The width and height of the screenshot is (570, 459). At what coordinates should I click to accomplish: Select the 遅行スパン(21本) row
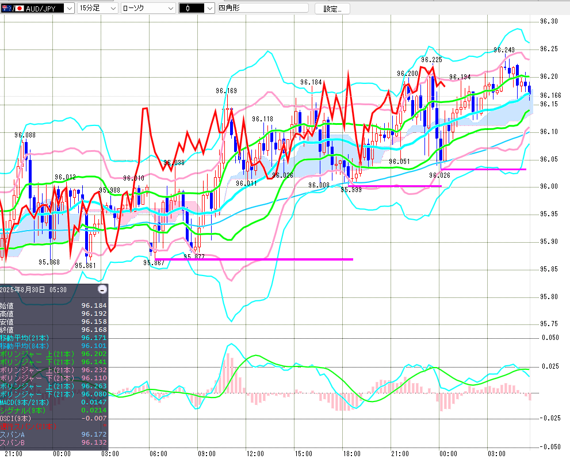point(54,426)
